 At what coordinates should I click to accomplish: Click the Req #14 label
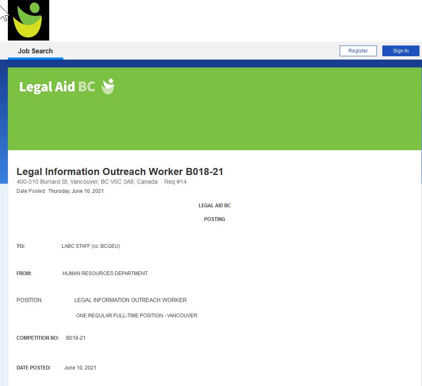[175, 182]
